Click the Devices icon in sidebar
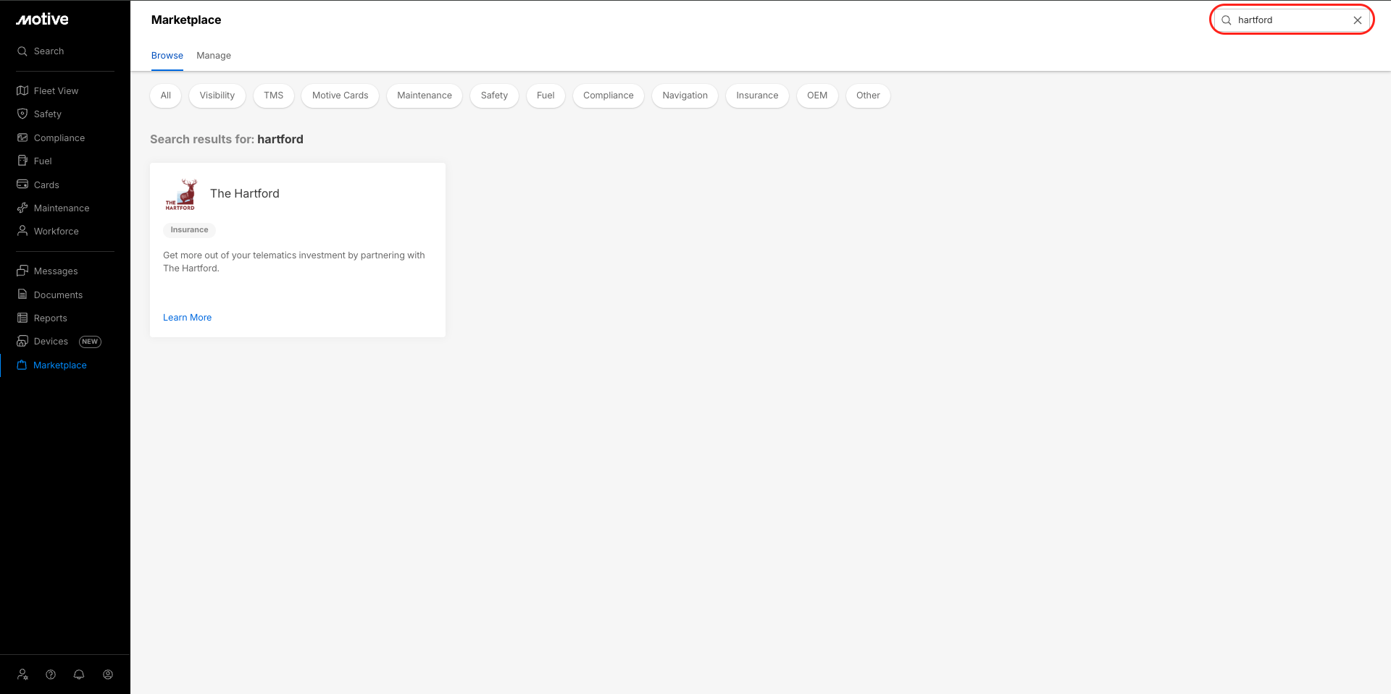Viewport: 1391px width, 694px height. [x=22, y=341]
